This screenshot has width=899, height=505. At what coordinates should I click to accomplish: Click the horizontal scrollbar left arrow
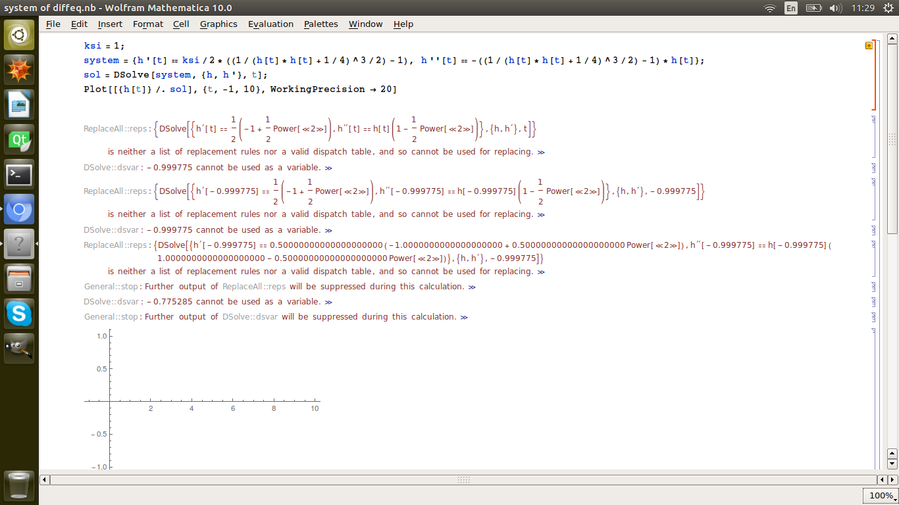[45, 480]
